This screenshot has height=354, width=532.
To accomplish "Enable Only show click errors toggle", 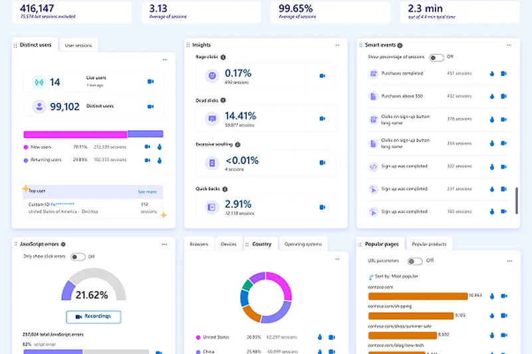I will pos(78,256).
